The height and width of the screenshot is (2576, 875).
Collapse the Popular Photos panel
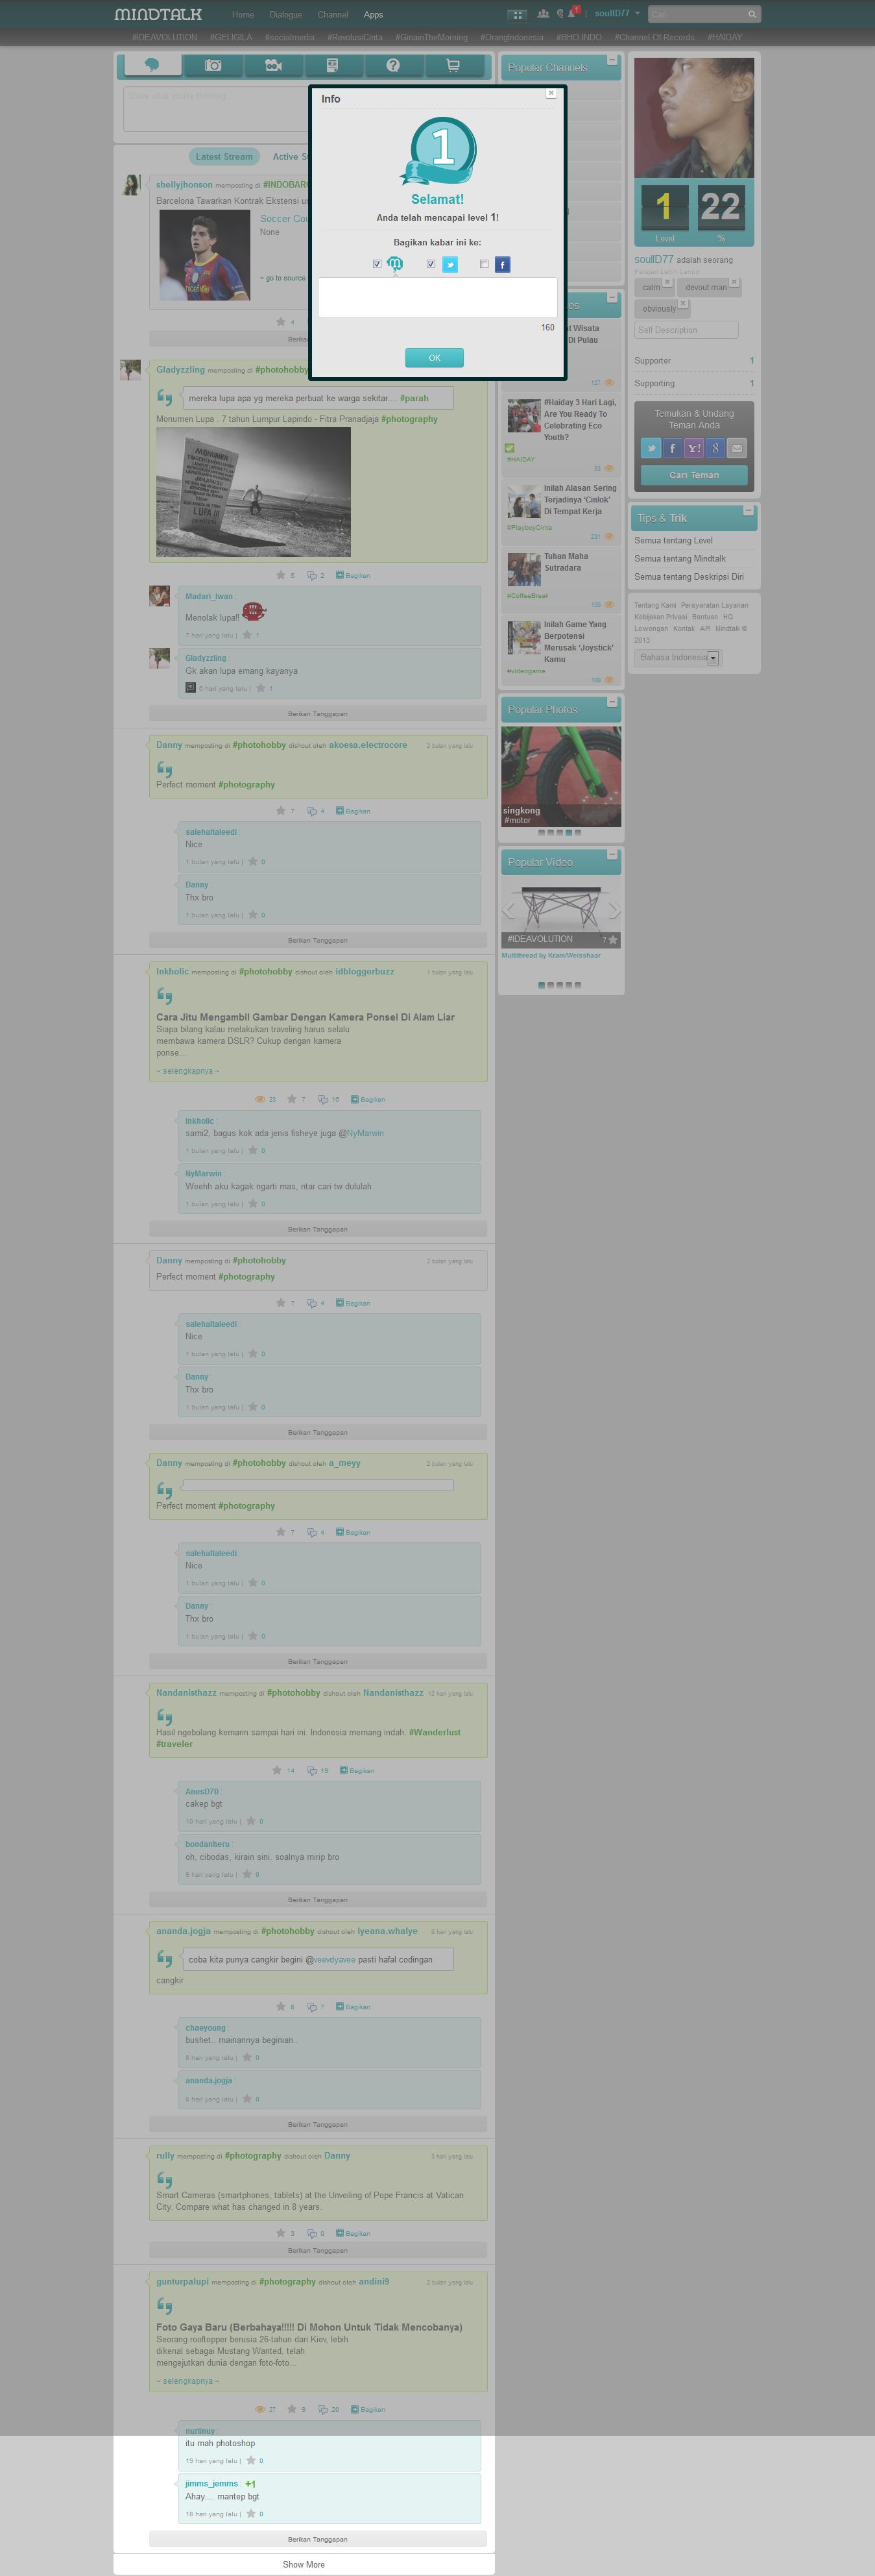612,702
